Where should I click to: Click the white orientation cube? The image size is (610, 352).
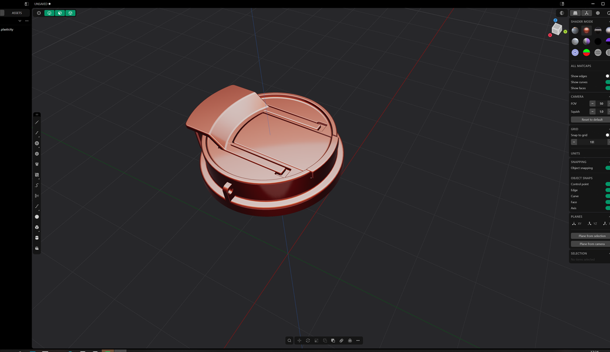557,29
